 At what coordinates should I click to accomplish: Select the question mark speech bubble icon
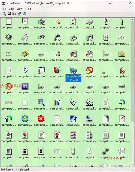pos(25,70)
